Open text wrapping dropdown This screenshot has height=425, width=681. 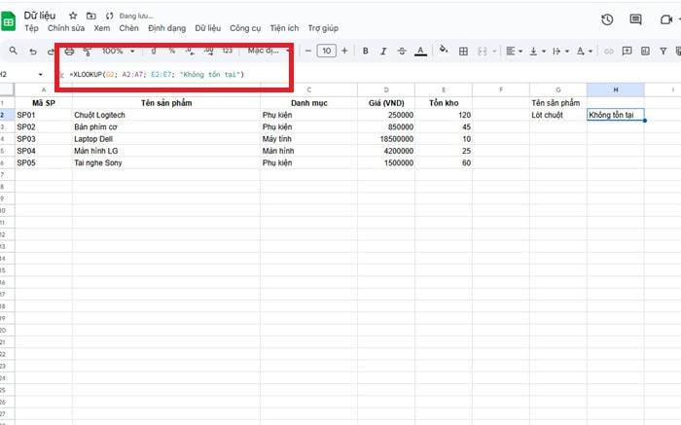[x=560, y=52]
